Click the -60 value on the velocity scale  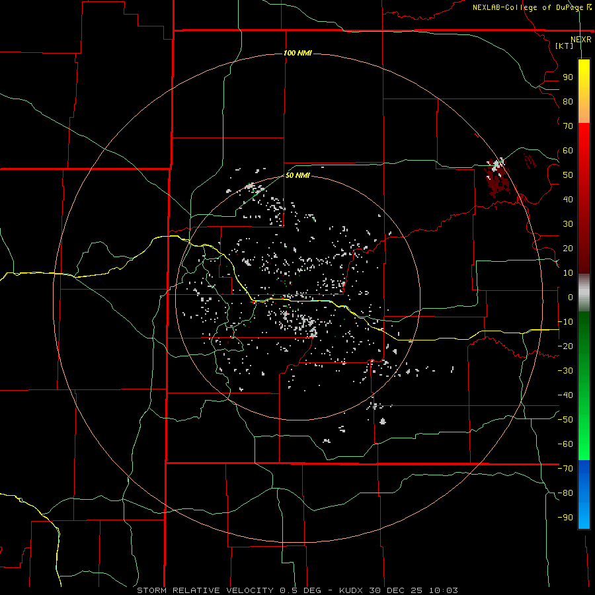pos(565,444)
